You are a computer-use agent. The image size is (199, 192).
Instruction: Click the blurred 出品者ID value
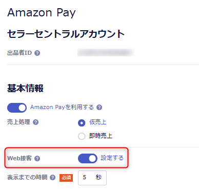point(106,52)
